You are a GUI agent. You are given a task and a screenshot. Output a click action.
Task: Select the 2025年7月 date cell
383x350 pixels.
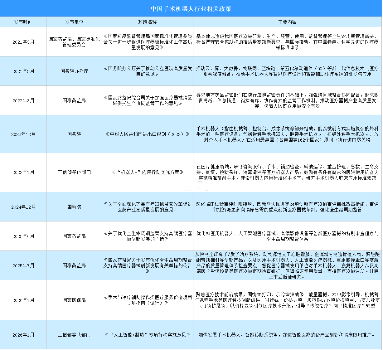tap(23, 265)
